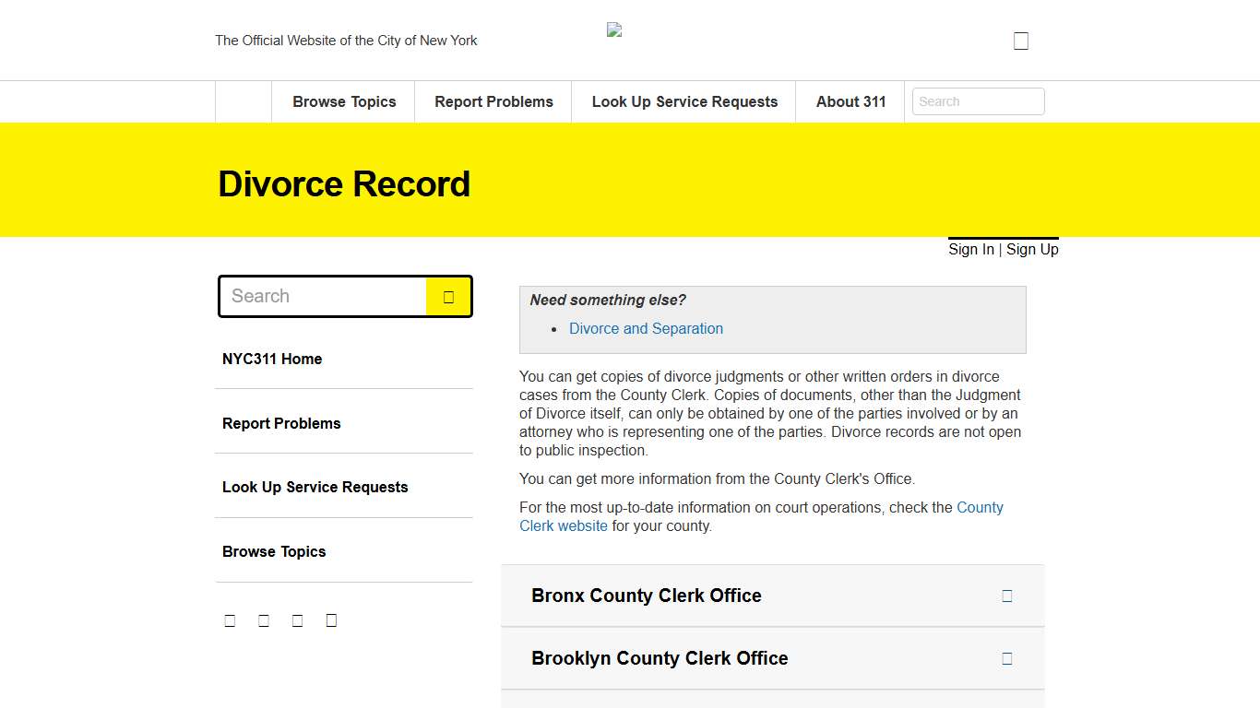Click the fourth social media icon in sidebar
The width and height of the screenshot is (1260, 708).
click(331, 619)
